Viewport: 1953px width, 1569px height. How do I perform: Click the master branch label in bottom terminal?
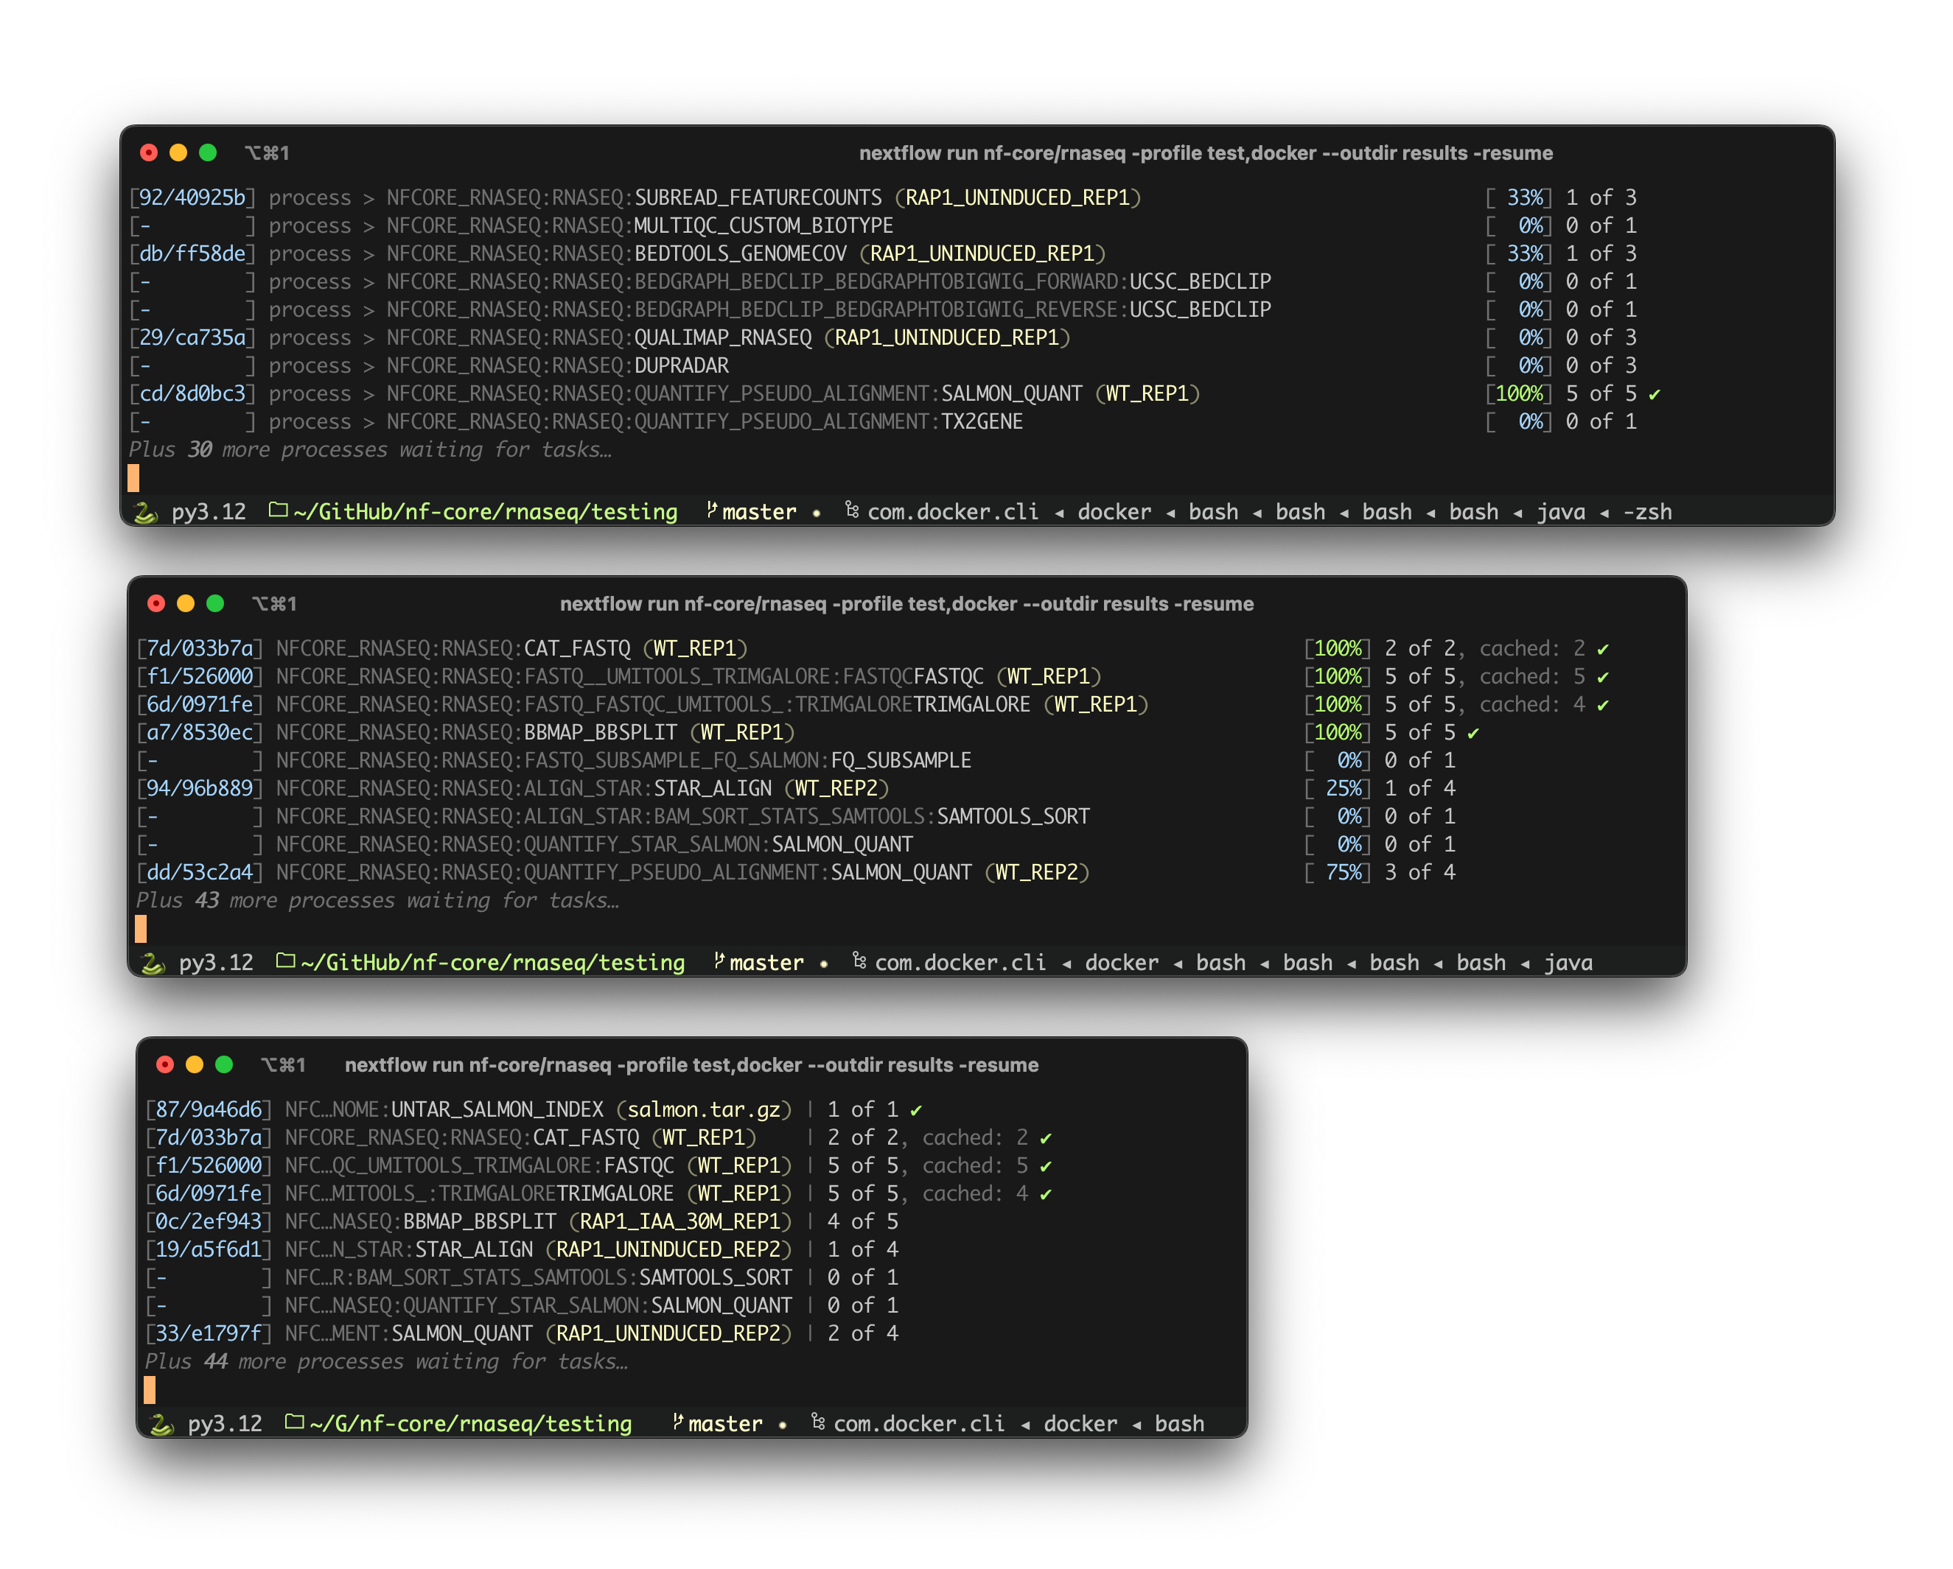click(724, 1422)
